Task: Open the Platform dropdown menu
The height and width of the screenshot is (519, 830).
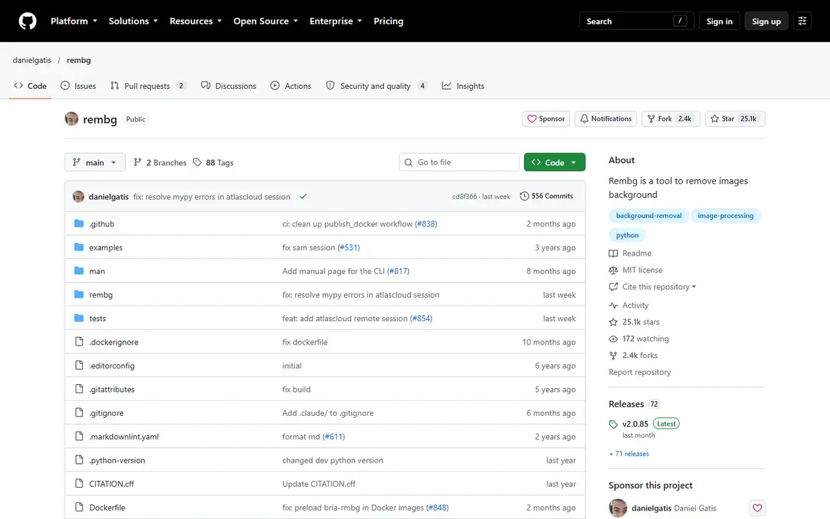Action: point(74,21)
